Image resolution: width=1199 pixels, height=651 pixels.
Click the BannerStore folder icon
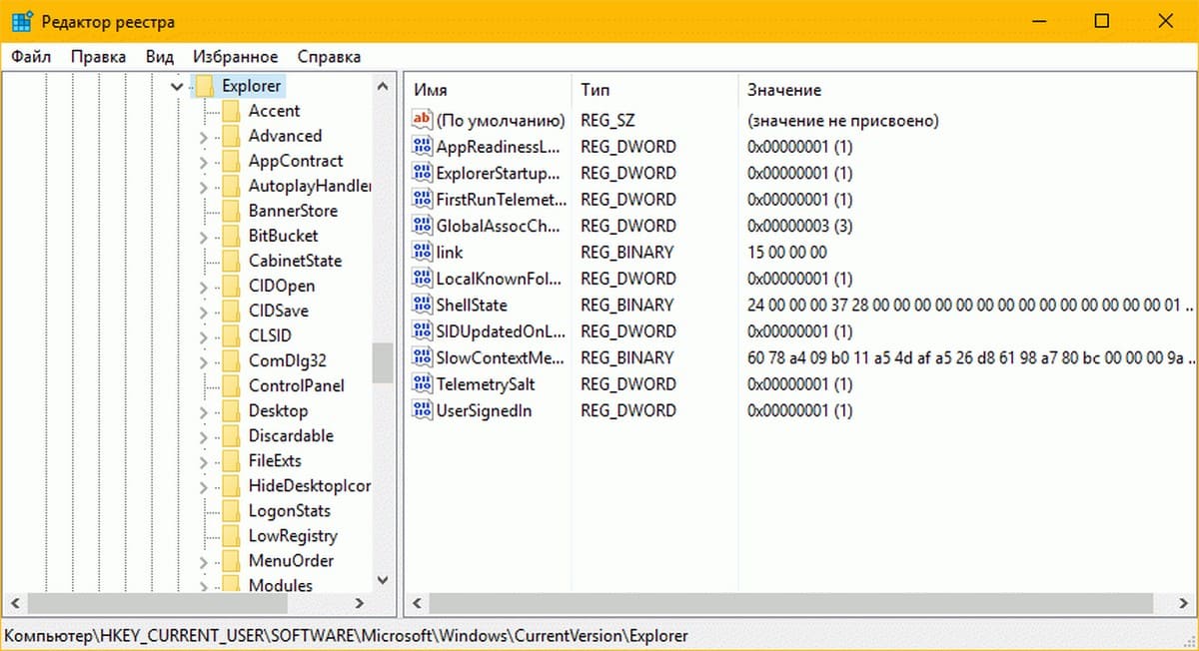[x=231, y=211]
